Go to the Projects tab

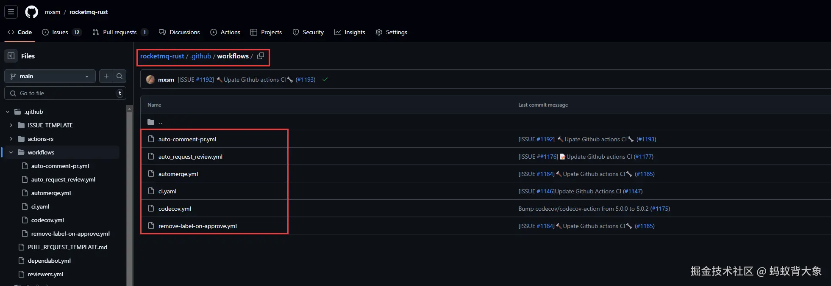(x=266, y=32)
